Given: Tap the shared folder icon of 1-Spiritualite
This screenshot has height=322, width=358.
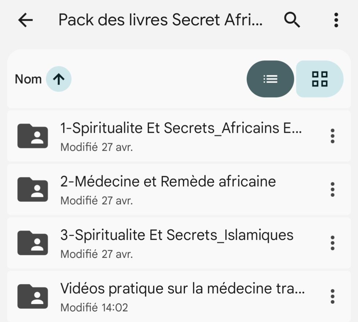Looking at the screenshot, I should (32, 136).
